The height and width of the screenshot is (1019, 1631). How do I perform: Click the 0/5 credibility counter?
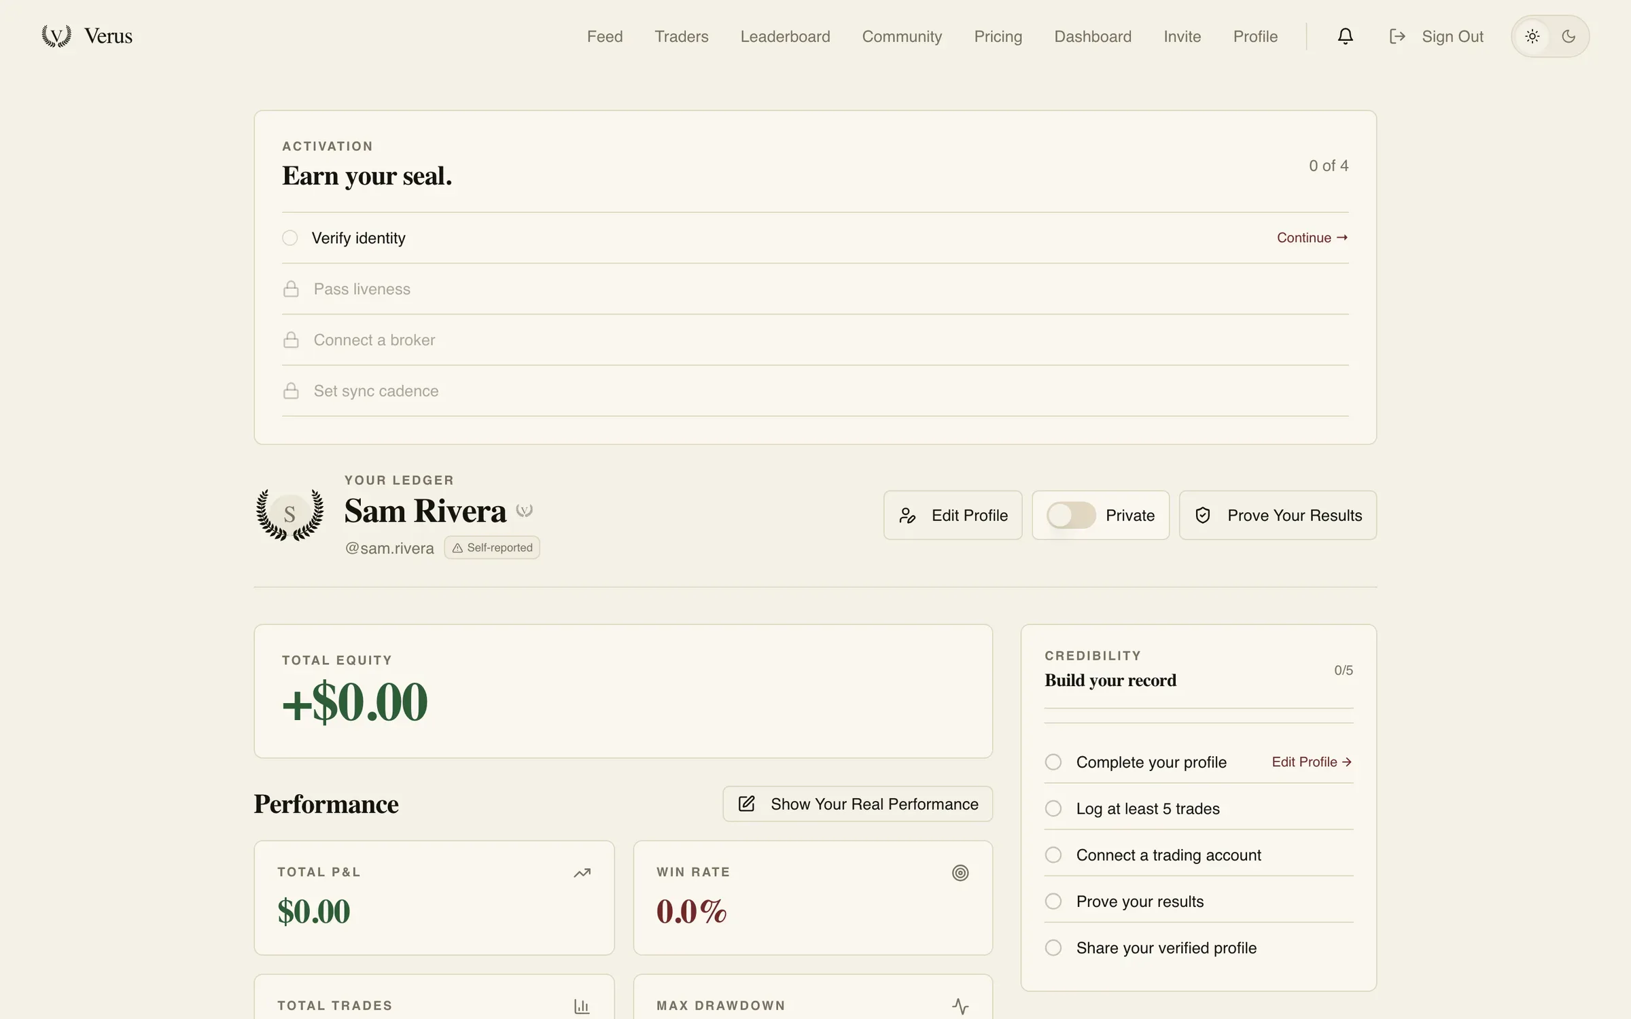pyautogui.click(x=1344, y=671)
